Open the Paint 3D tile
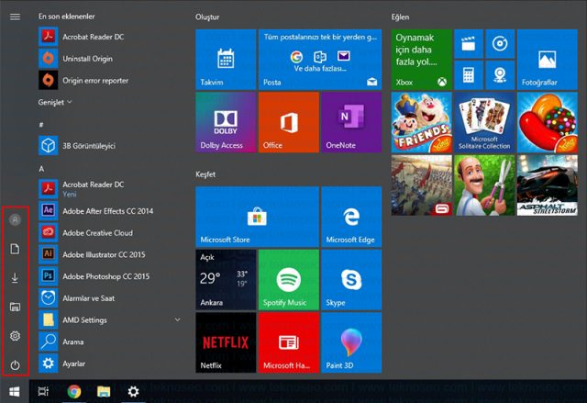 (x=351, y=342)
